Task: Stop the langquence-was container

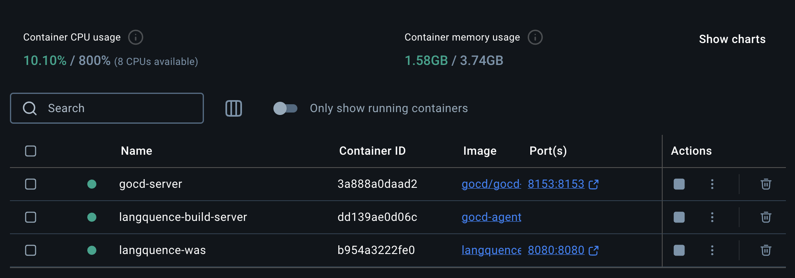Action: click(x=679, y=250)
